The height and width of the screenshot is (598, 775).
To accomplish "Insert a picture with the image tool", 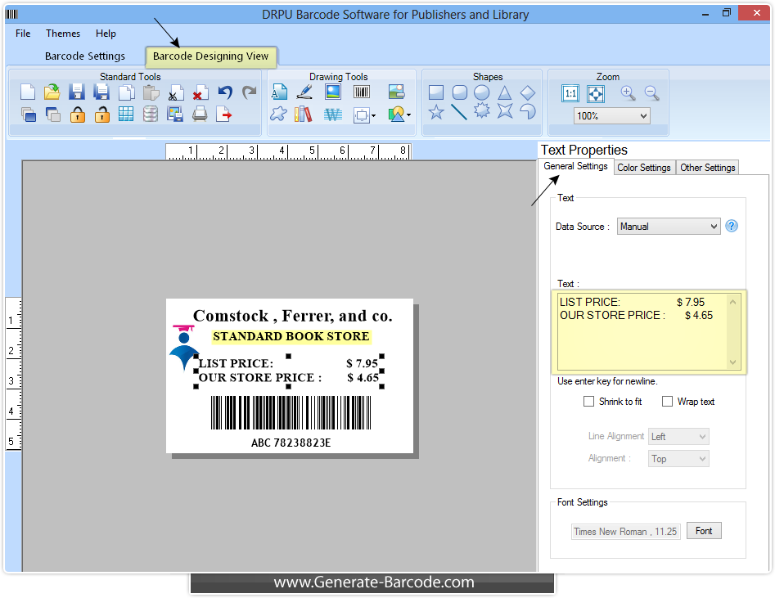I will (332, 92).
